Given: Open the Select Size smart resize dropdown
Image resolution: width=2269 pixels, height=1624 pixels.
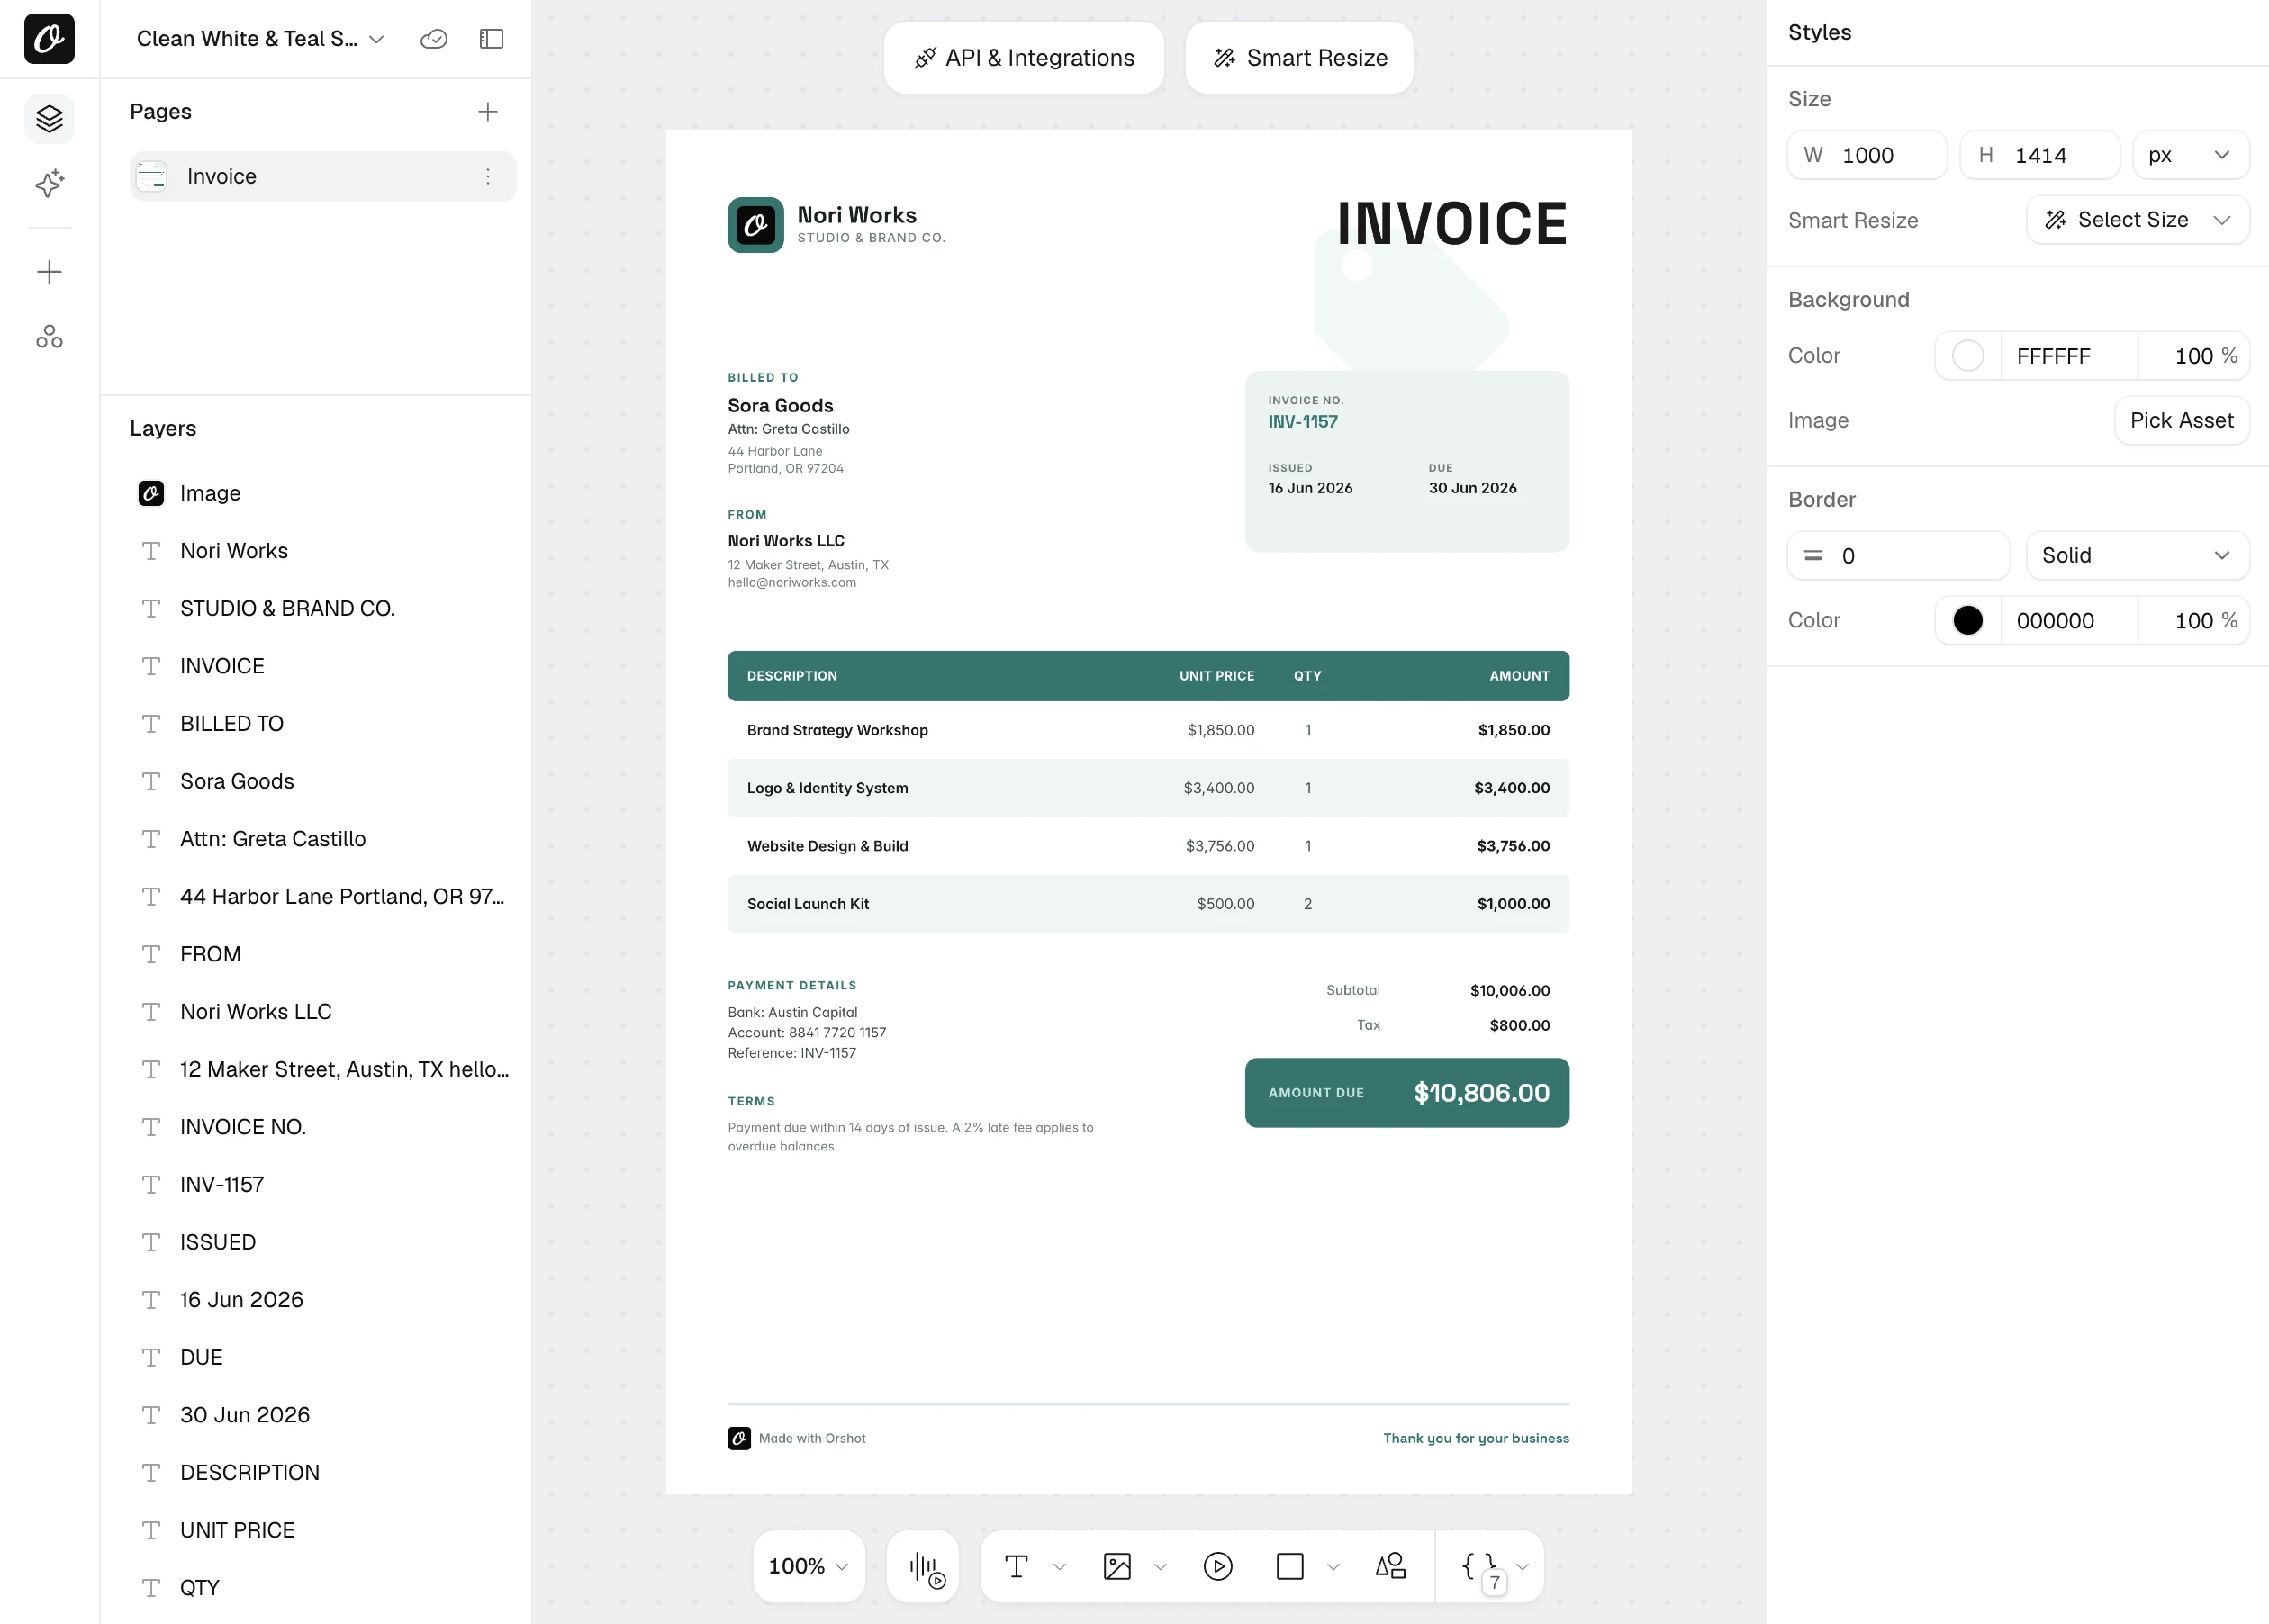Looking at the screenshot, I should pos(2138,220).
